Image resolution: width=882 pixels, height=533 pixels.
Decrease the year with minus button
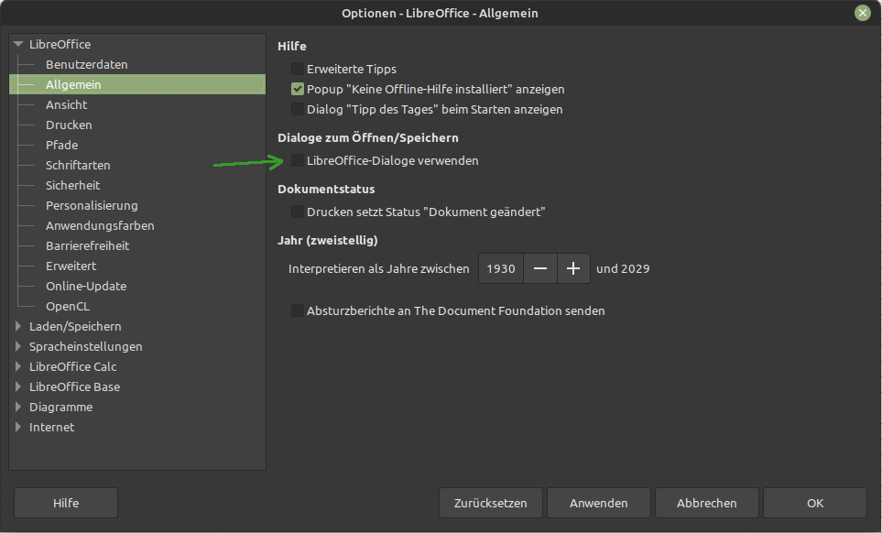[540, 268]
